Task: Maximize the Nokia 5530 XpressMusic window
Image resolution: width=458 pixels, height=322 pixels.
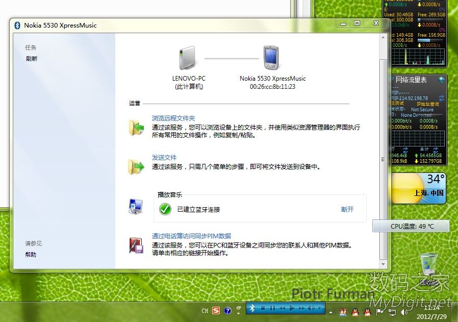Action: point(357,23)
